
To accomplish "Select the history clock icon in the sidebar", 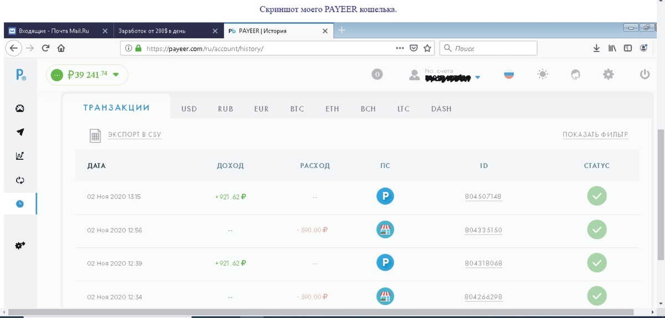I will [20, 204].
